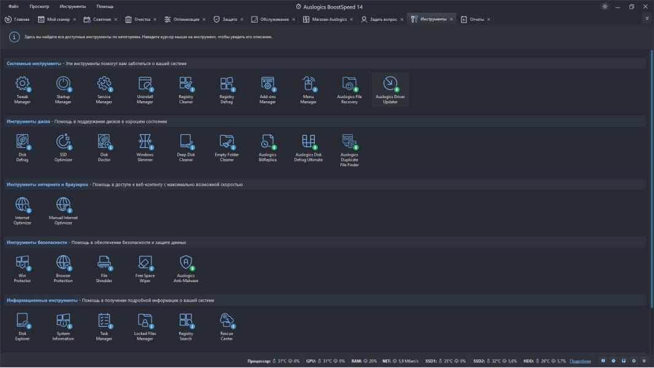
Task: Open Windows Slimmer
Action: [145, 148]
